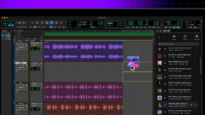The height and width of the screenshot is (115, 205).
Task: Open Splice Home
Action: click(x=174, y=37)
